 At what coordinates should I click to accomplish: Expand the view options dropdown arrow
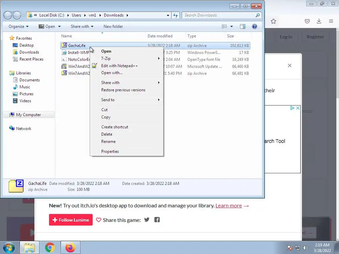click(231, 26)
